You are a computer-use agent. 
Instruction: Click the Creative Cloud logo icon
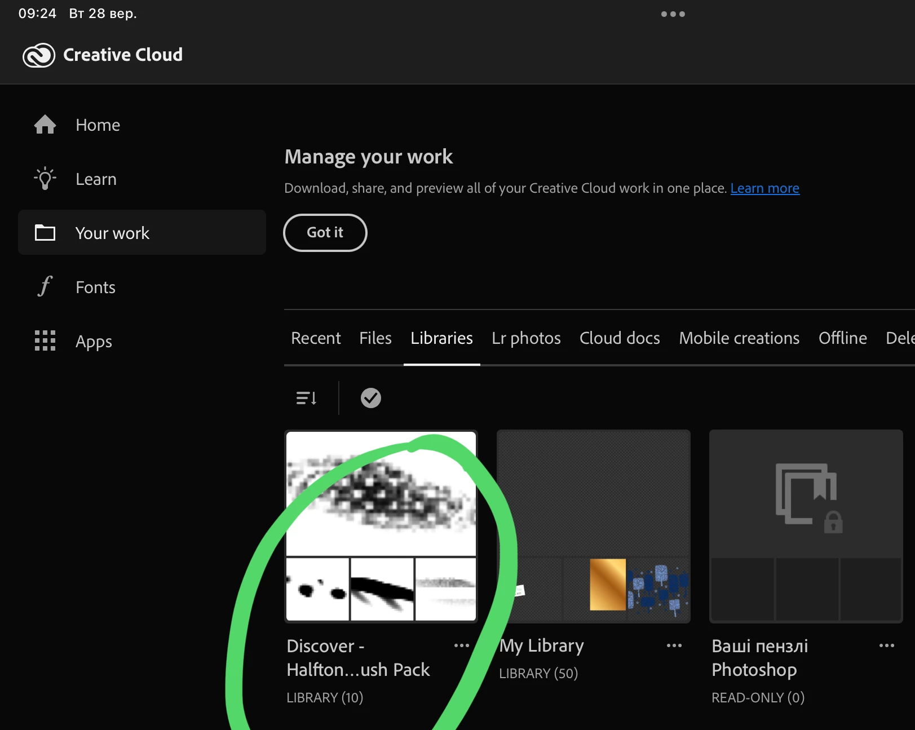pyautogui.click(x=39, y=55)
